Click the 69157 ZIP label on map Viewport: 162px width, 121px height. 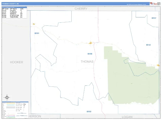[154, 18]
